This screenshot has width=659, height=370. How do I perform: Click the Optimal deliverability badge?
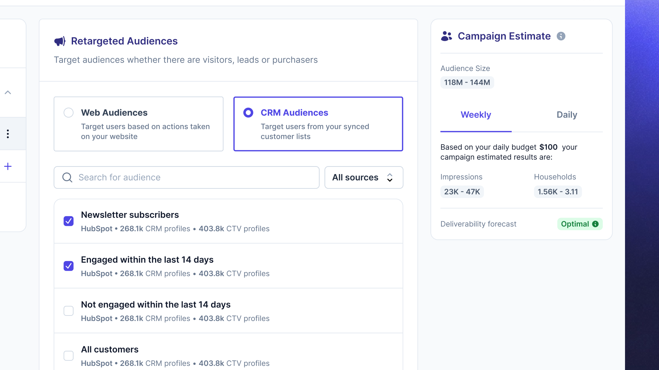(580, 224)
